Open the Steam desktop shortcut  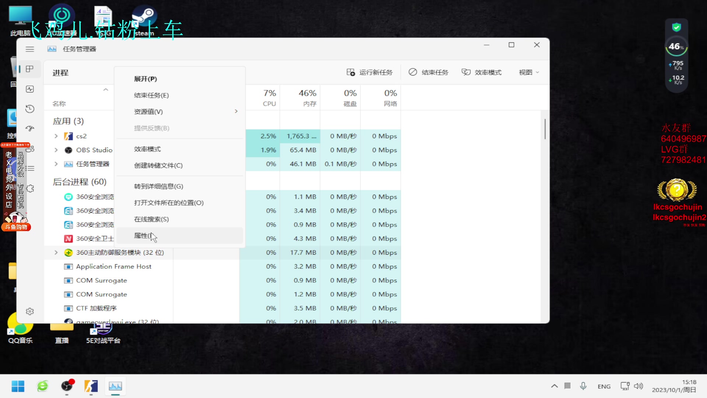[144, 21]
